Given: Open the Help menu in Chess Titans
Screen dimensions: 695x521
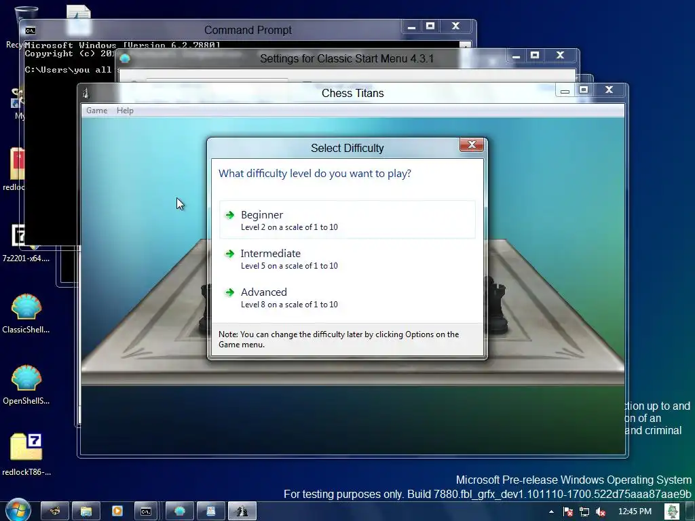Looking at the screenshot, I should [x=125, y=111].
